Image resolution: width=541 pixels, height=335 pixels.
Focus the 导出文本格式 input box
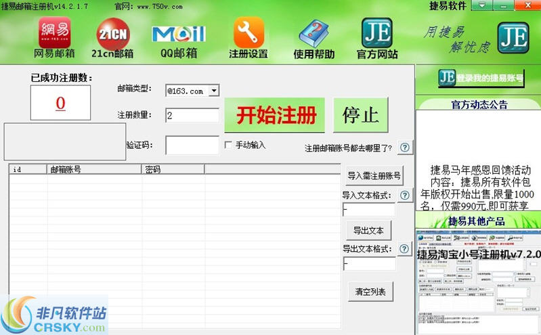(369, 264)
